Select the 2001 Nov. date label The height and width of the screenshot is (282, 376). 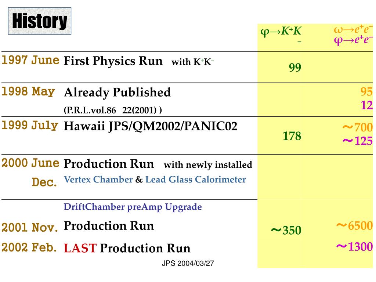coord(30,227)
